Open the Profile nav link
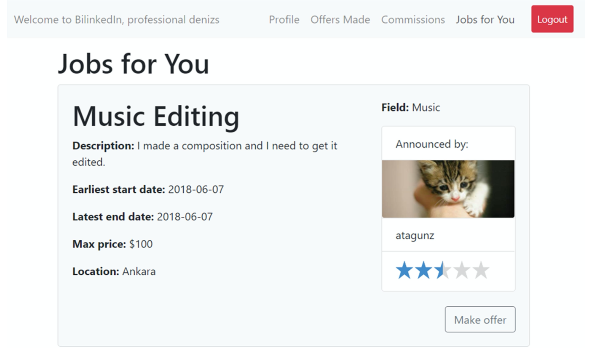589x361 pixels. tap(284, 20)
